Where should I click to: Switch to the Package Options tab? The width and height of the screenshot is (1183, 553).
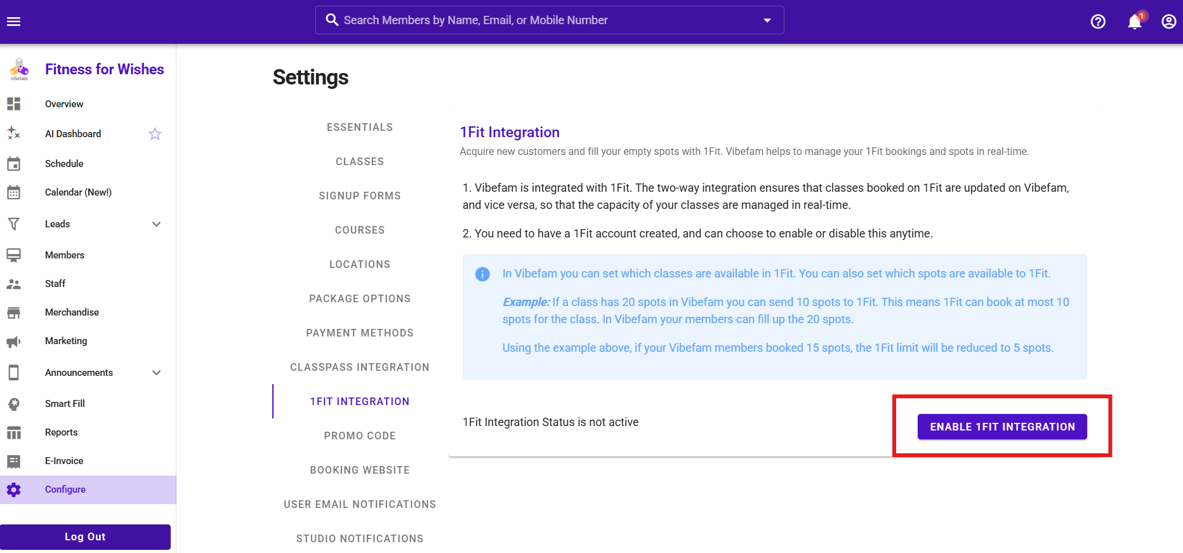pyautogui.click(x=360, y=298)
